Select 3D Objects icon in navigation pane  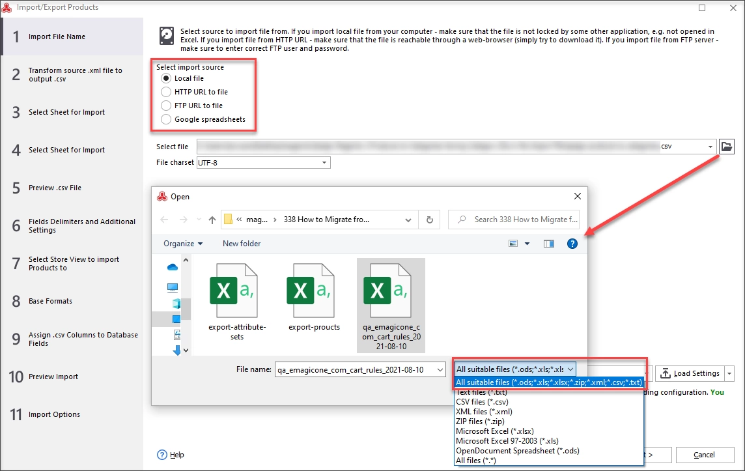176,303
